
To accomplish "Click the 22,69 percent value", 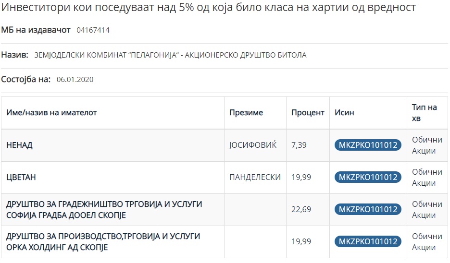I will tap(301, 209).
